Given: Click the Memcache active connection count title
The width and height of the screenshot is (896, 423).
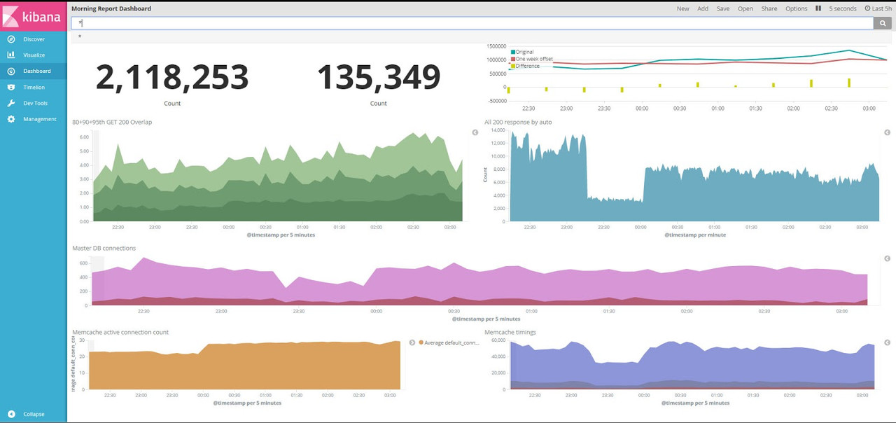Looking at the screenshot, I should tap(120, 332).
